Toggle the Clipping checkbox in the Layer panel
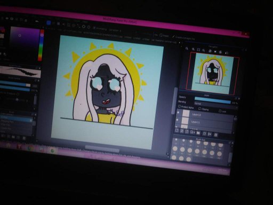 tap(199, 108)
